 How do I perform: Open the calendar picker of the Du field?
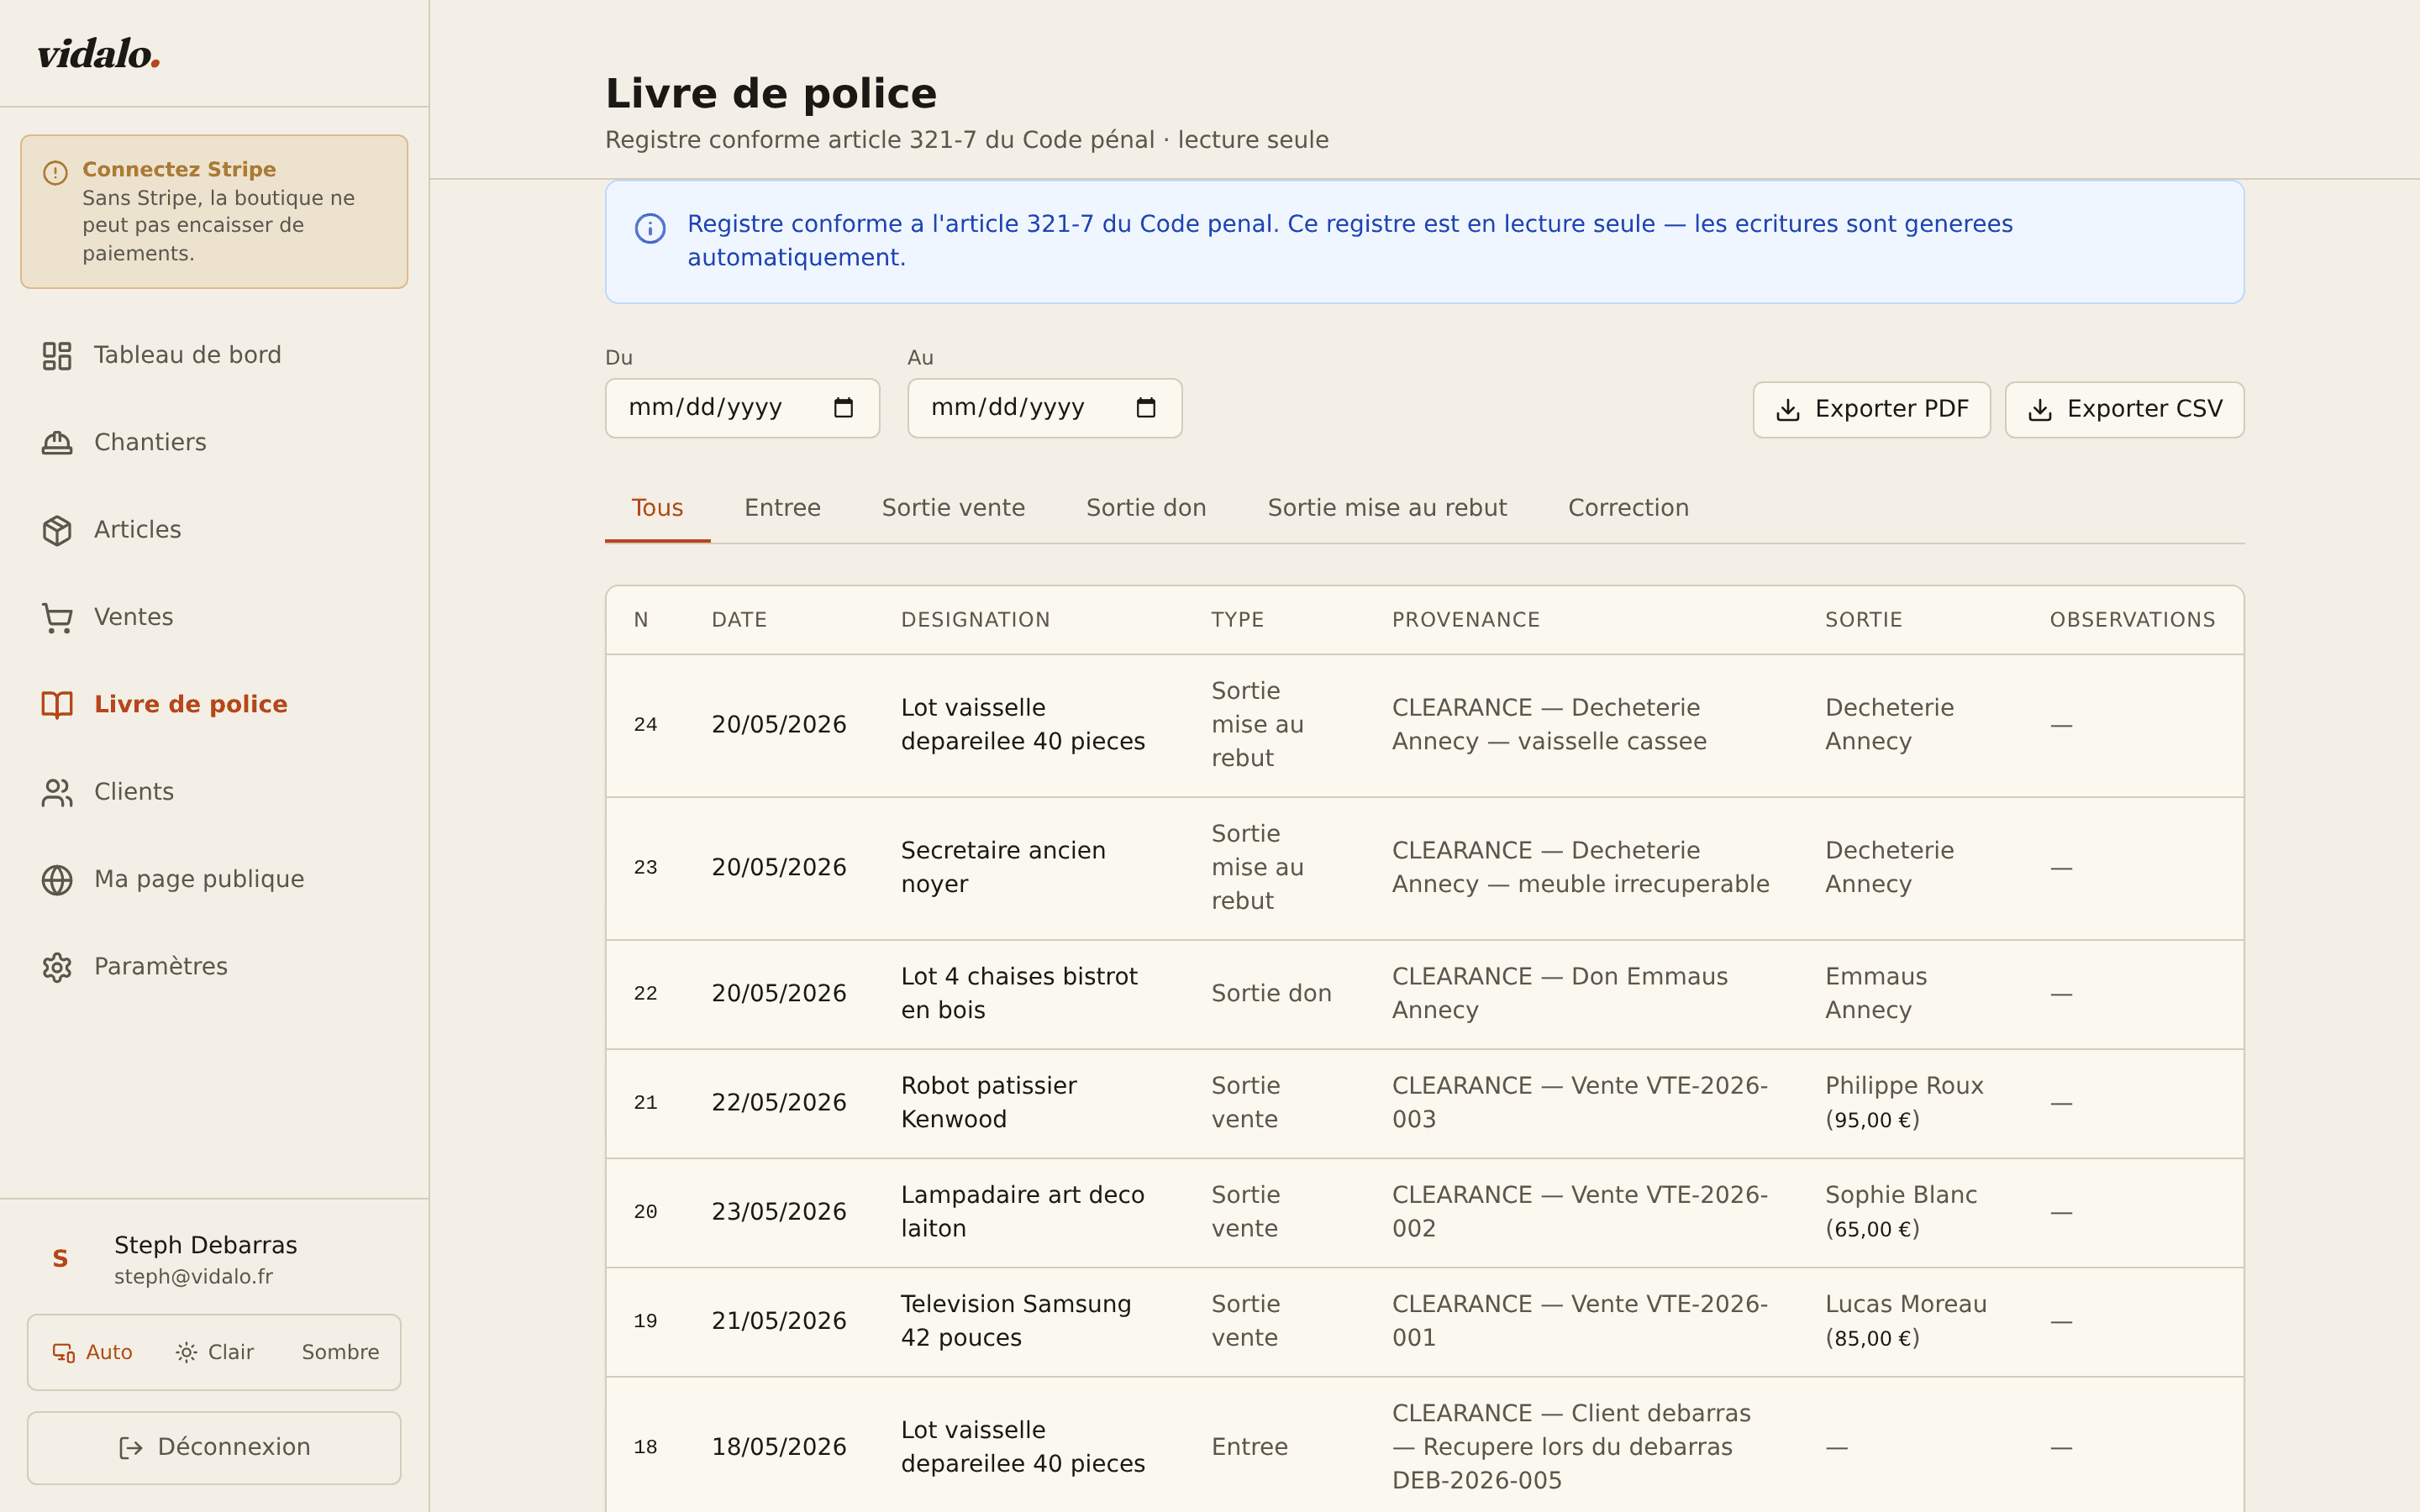[x=843, y=408]
